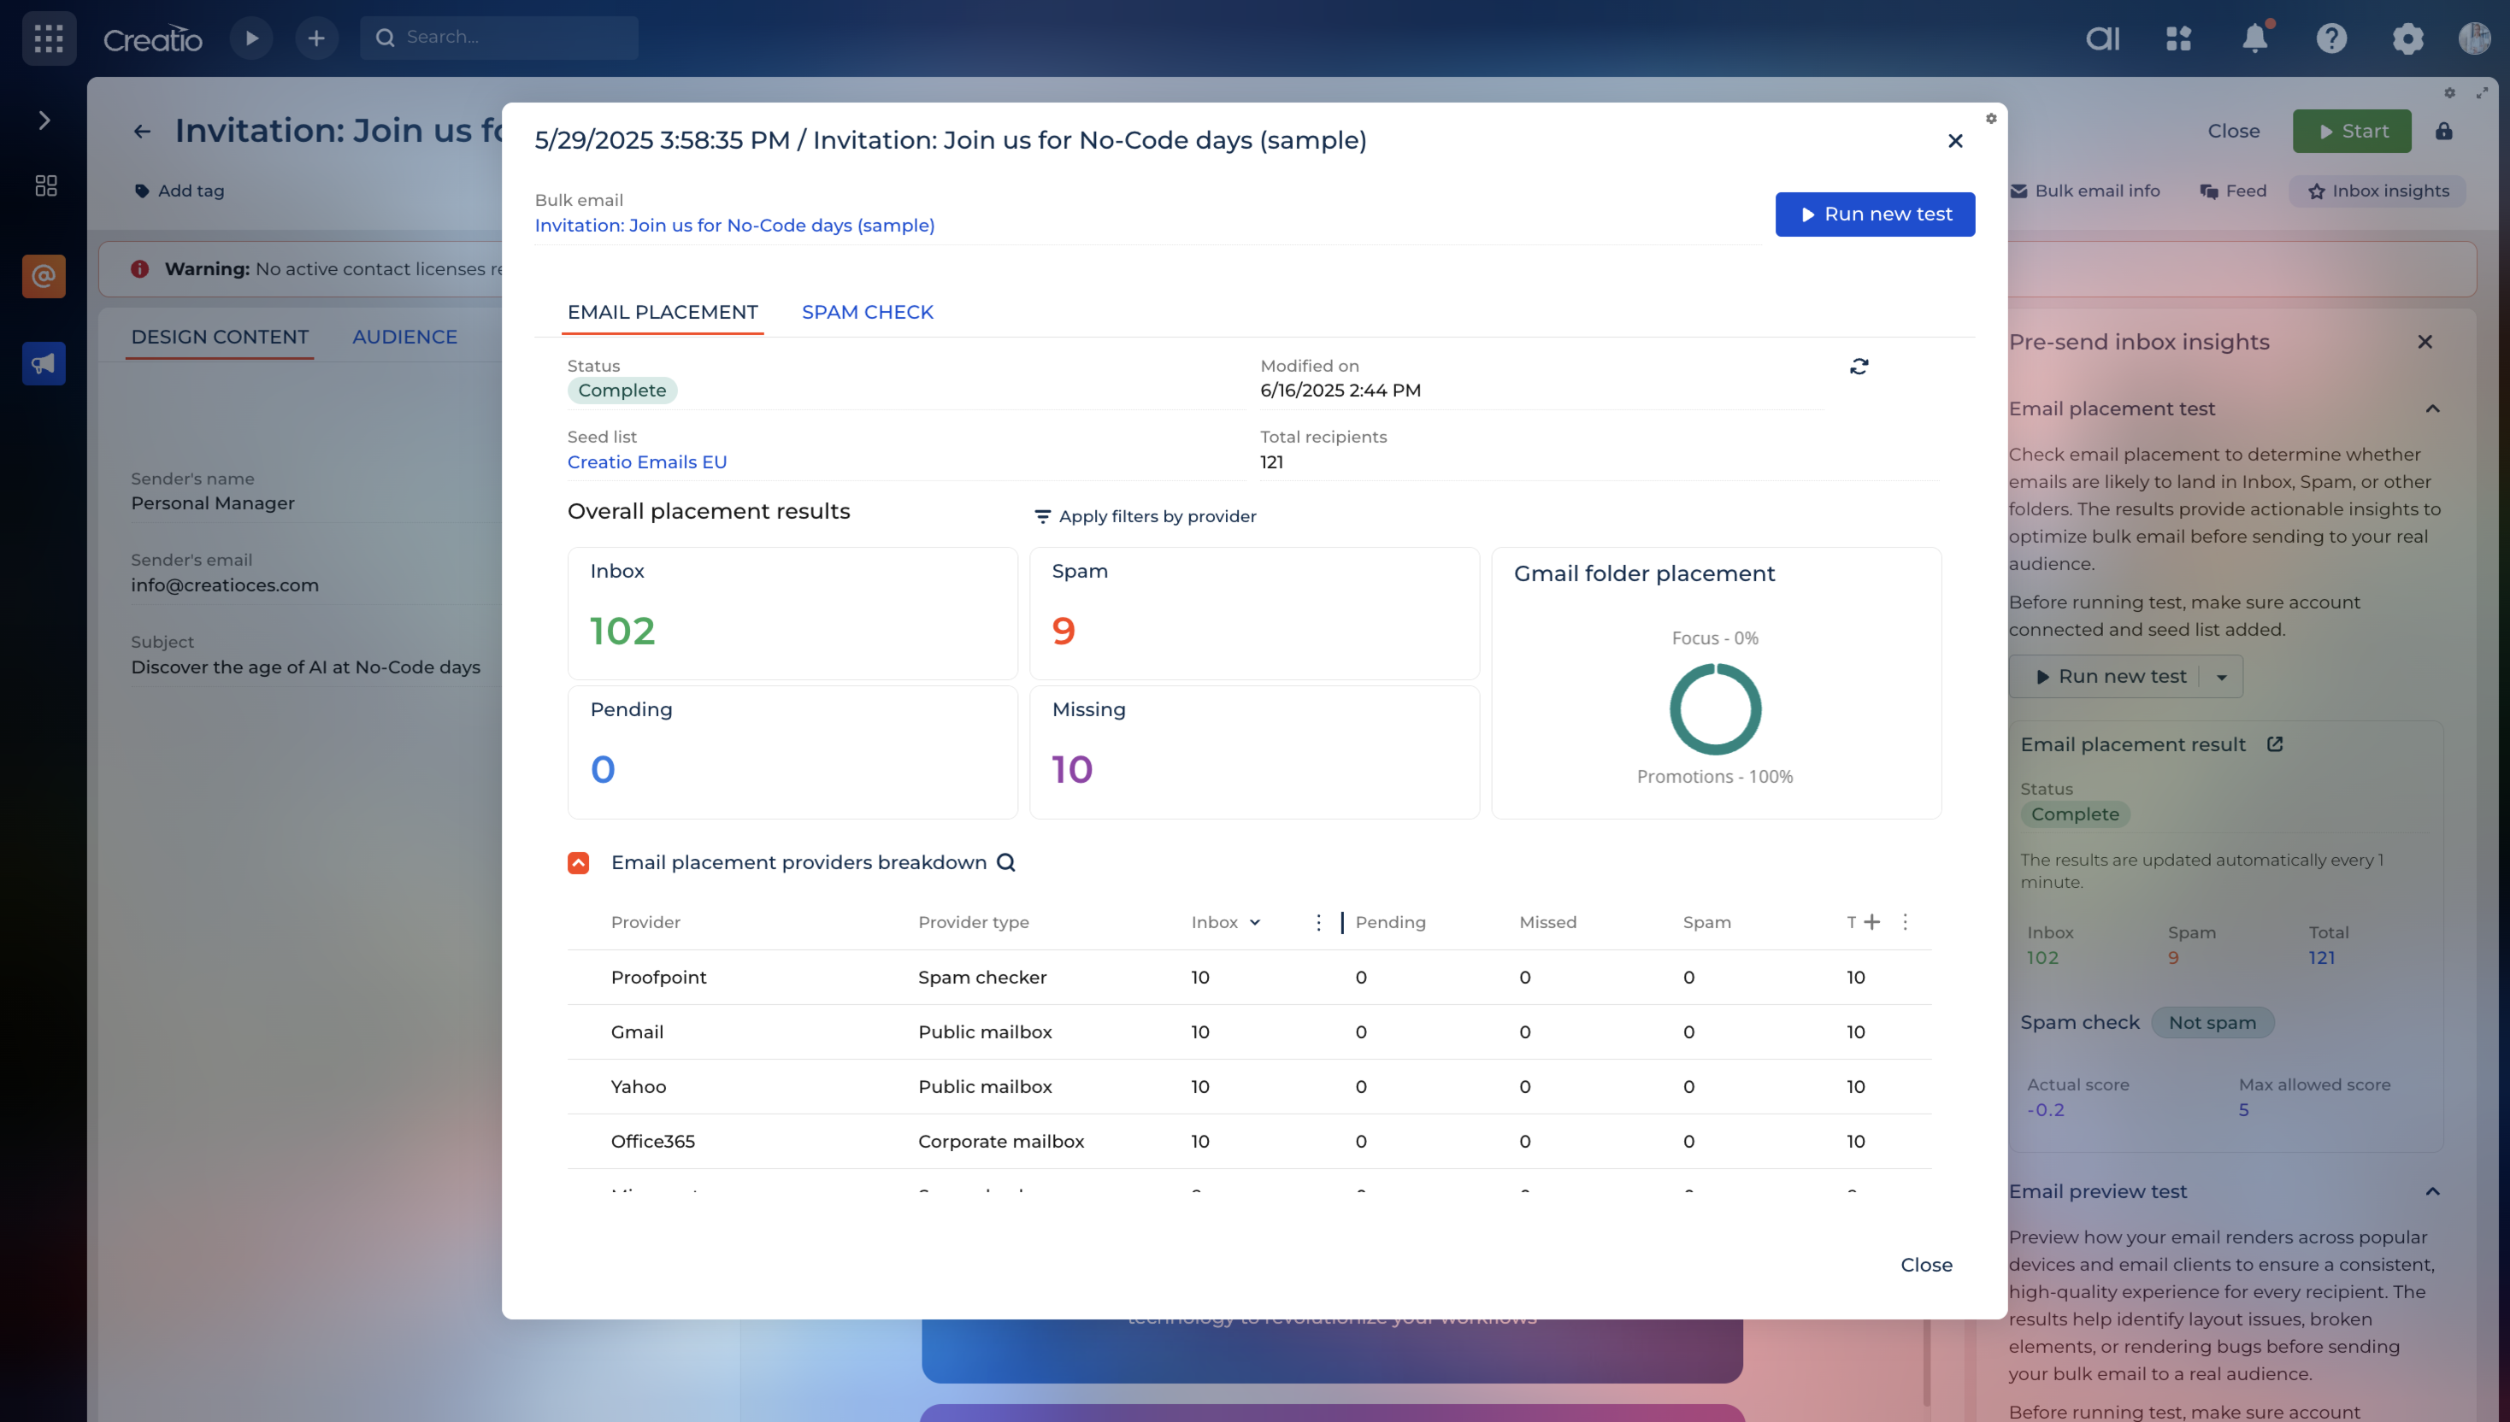The width and height of the screenshot is (2510, 1422).
Task: Click the Provider type column header
Action: tap(973, 922)
